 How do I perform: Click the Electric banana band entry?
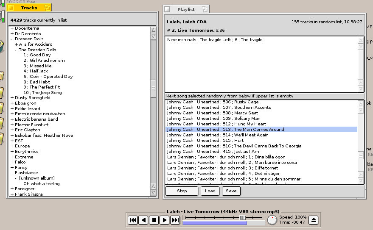pyautogui.click(x=36, y=119)
